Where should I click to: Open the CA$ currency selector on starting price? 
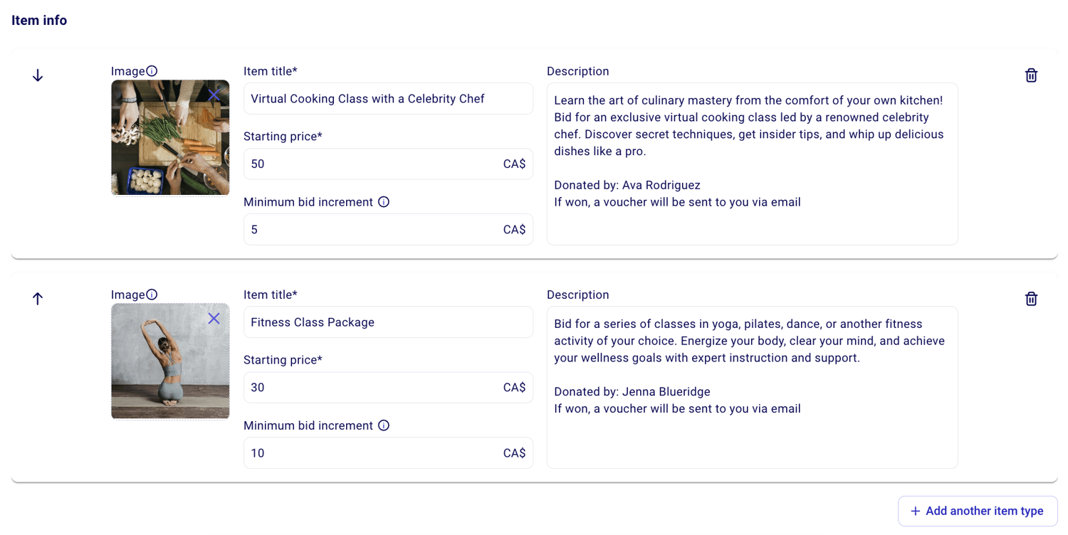tap(515, 164)
